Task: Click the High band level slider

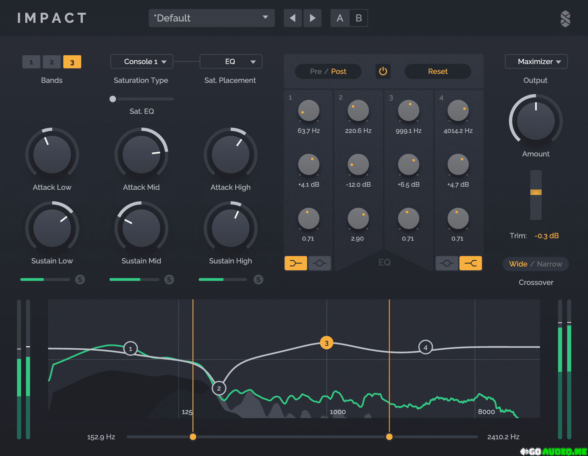Action: click(x=223, y=279)
